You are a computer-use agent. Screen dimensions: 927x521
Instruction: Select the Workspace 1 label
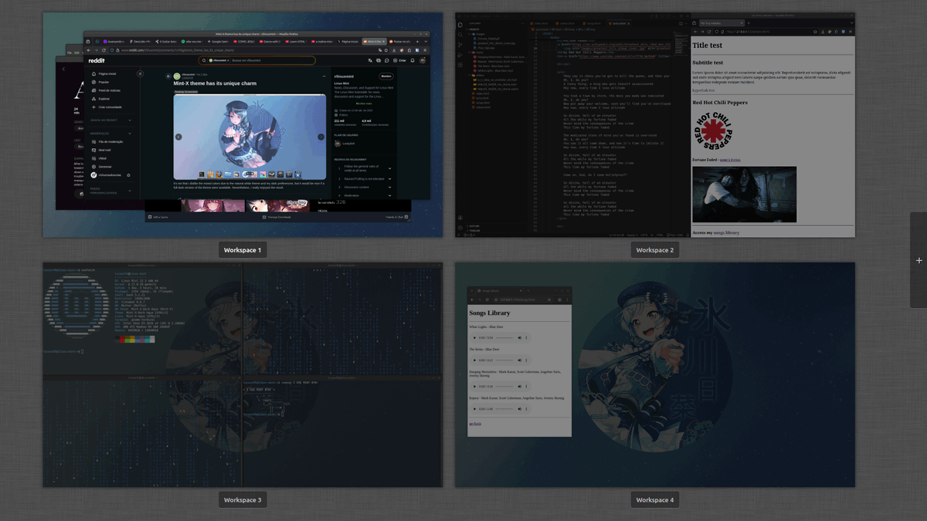coord(243,250)
